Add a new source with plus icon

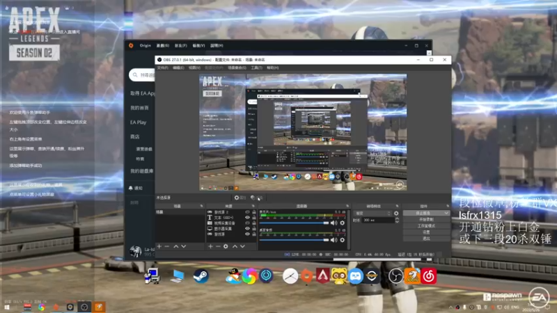coord(210,246)
